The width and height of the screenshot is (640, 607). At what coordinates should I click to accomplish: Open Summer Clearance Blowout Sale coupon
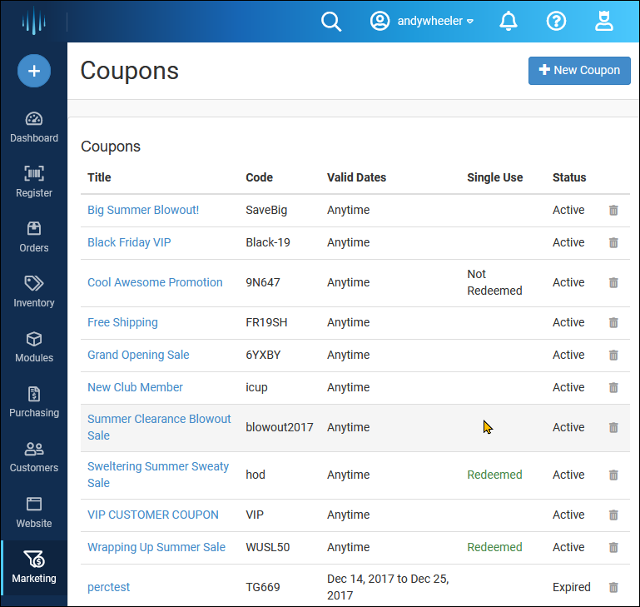(x=159, y=427)
